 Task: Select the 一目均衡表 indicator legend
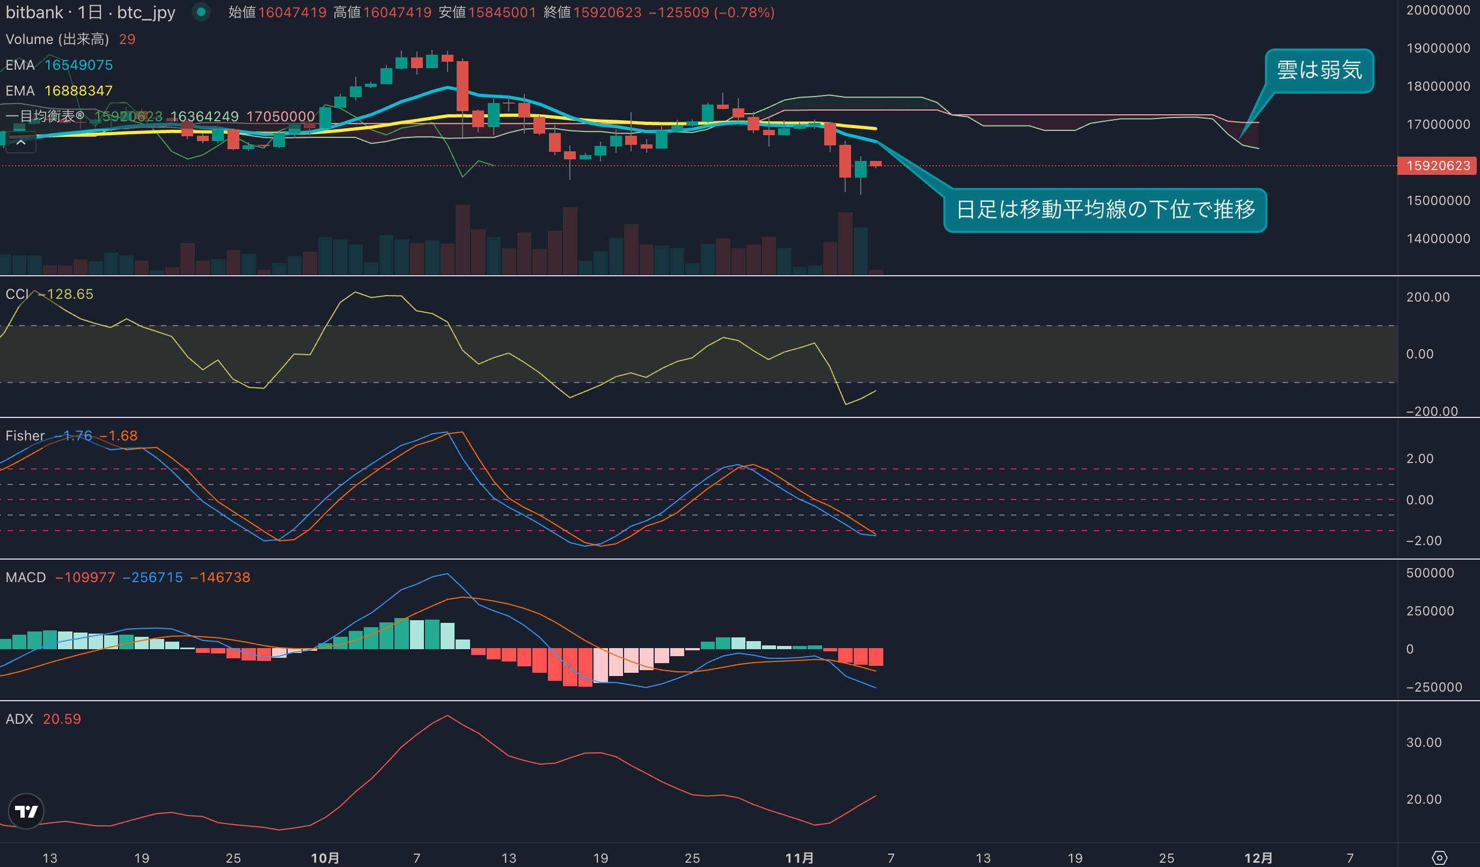45,116
